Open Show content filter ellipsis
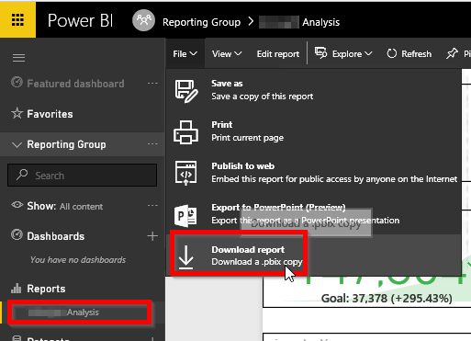471x341 pixels. click(152, 205)
